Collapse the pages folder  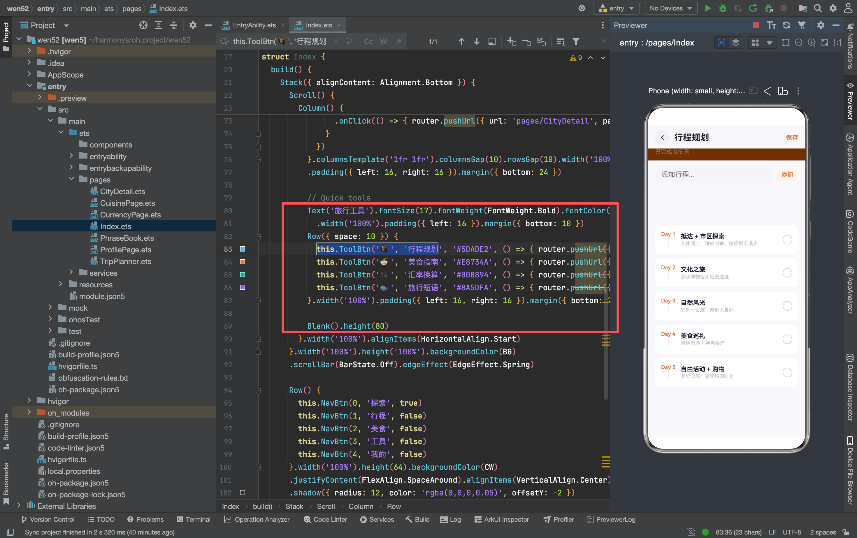pos(71,179)
